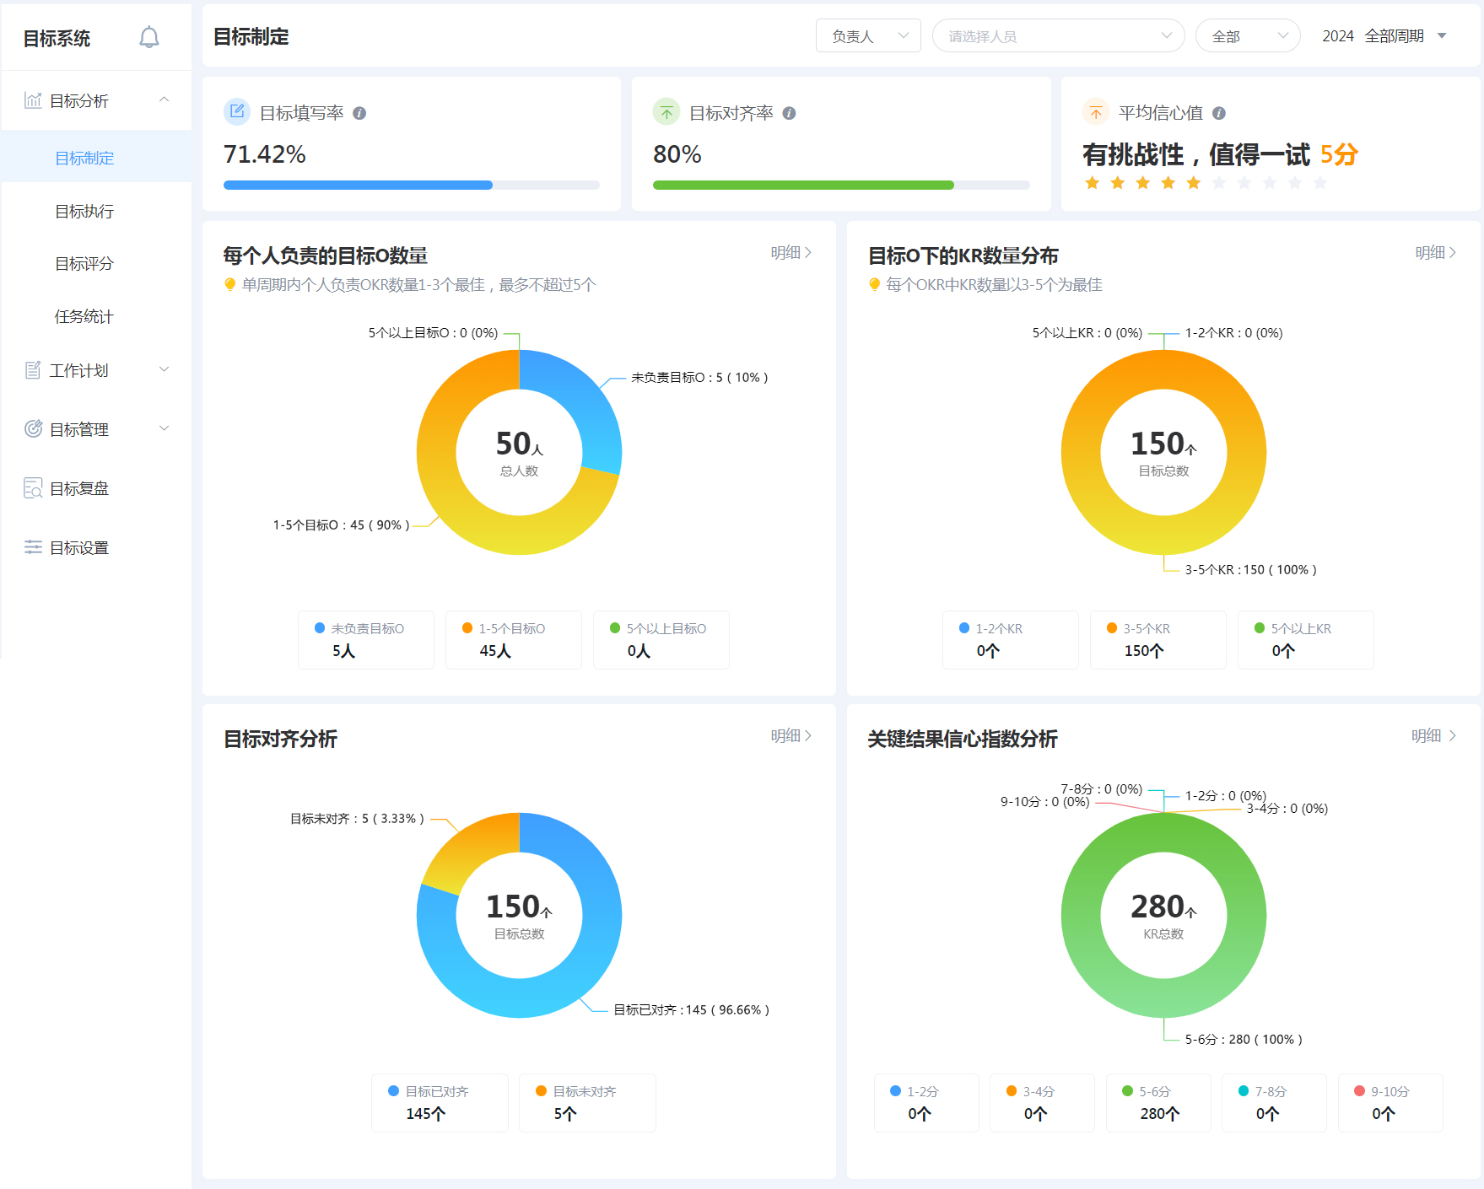Image resolution: width=1484 pixels, height=1189 pixels.
Task: Click the notification bell icon
Action: click(148, 37)
